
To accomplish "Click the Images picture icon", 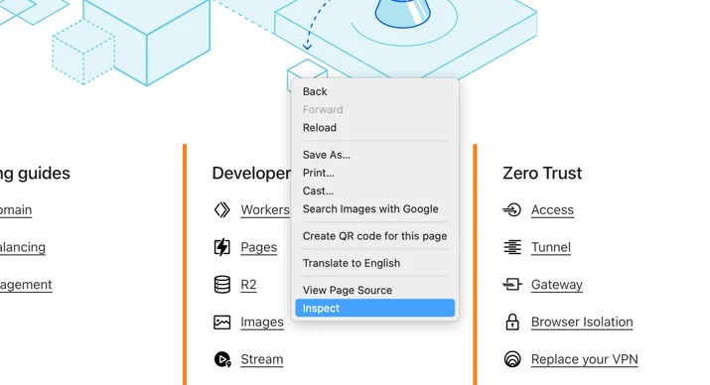I will pyautogui.click(x=221, y=322).
